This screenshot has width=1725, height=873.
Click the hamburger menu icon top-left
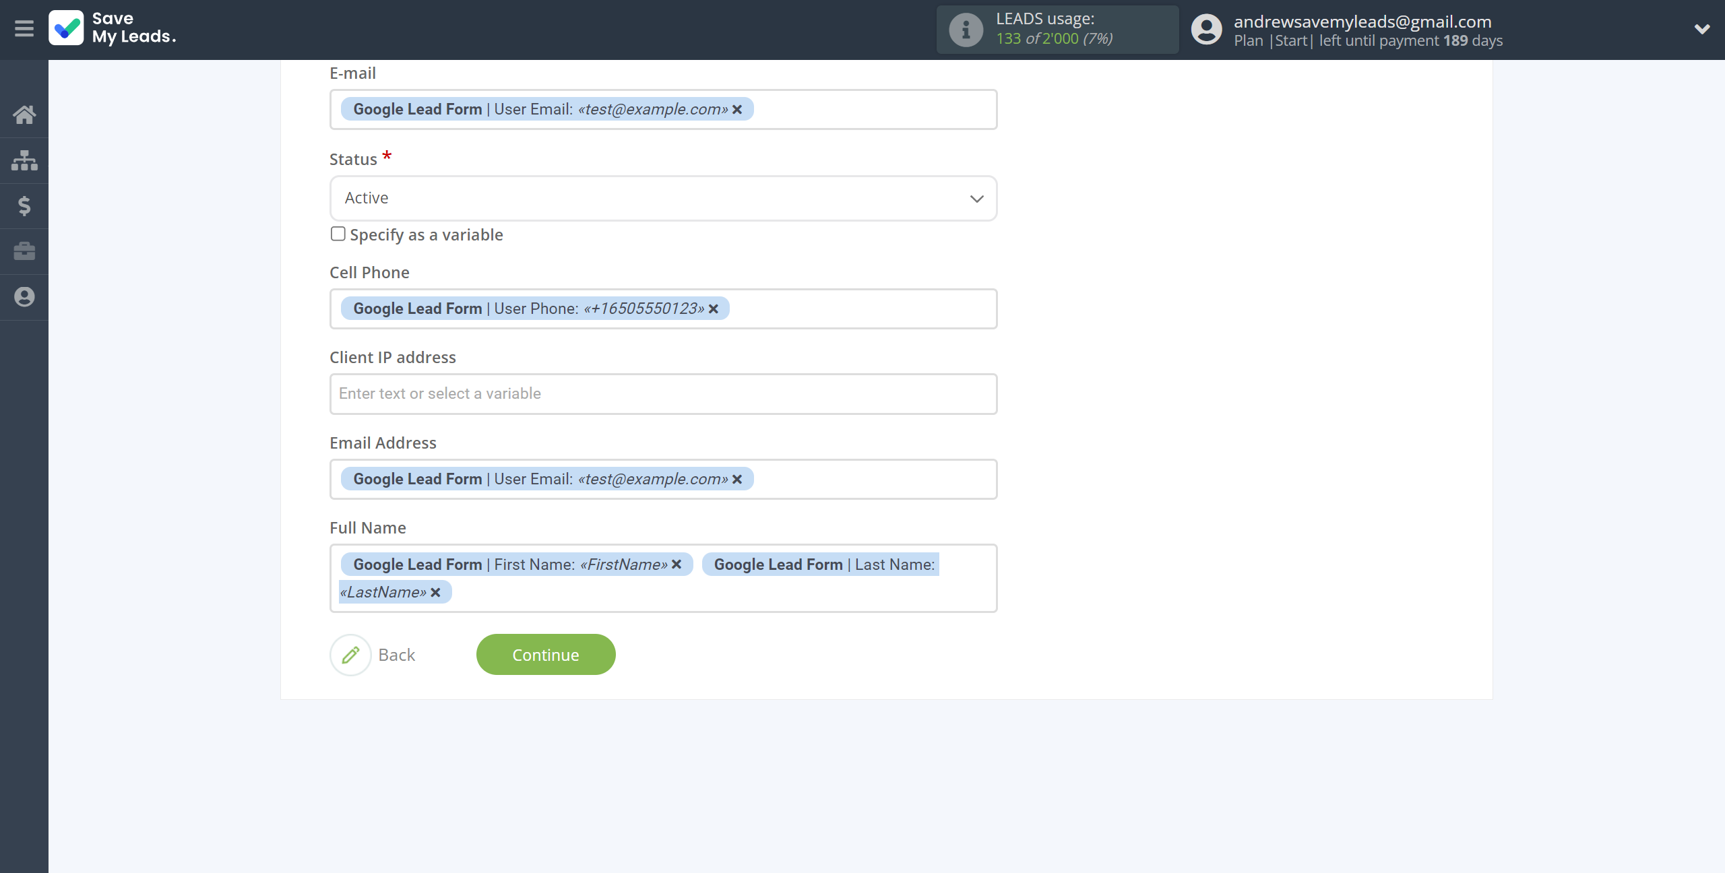point(24,29)
